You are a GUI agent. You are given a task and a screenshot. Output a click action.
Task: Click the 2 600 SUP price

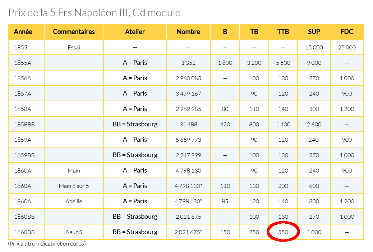[314, 124]
